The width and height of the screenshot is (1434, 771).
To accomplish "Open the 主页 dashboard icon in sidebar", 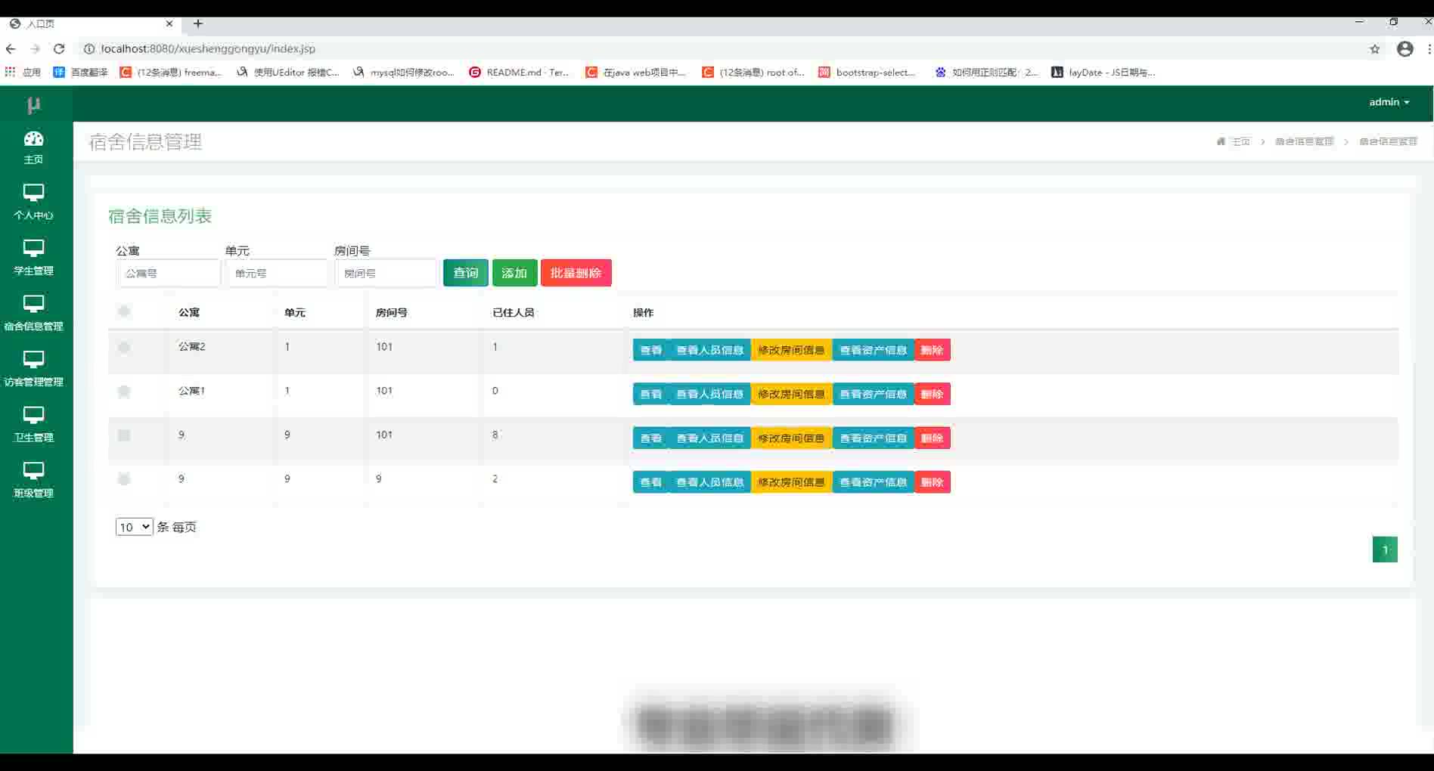I will pos(33,138).
